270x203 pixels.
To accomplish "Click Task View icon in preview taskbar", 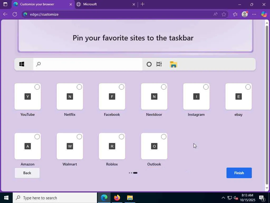I will [x=159, y=64].
